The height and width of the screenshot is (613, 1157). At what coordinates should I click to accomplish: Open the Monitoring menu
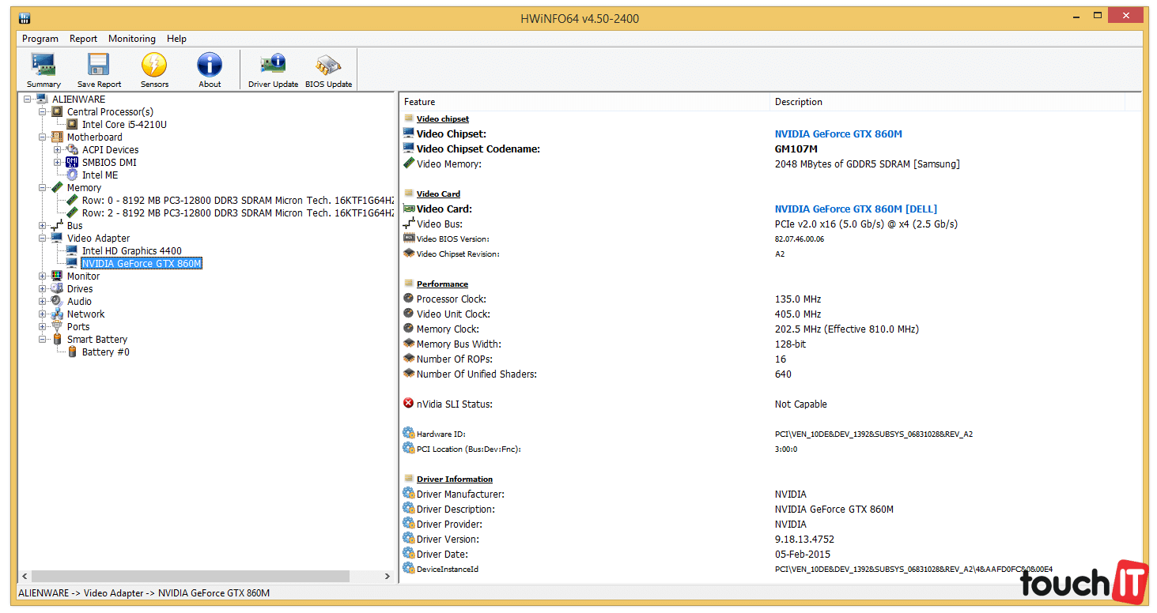tap(132, 39)
